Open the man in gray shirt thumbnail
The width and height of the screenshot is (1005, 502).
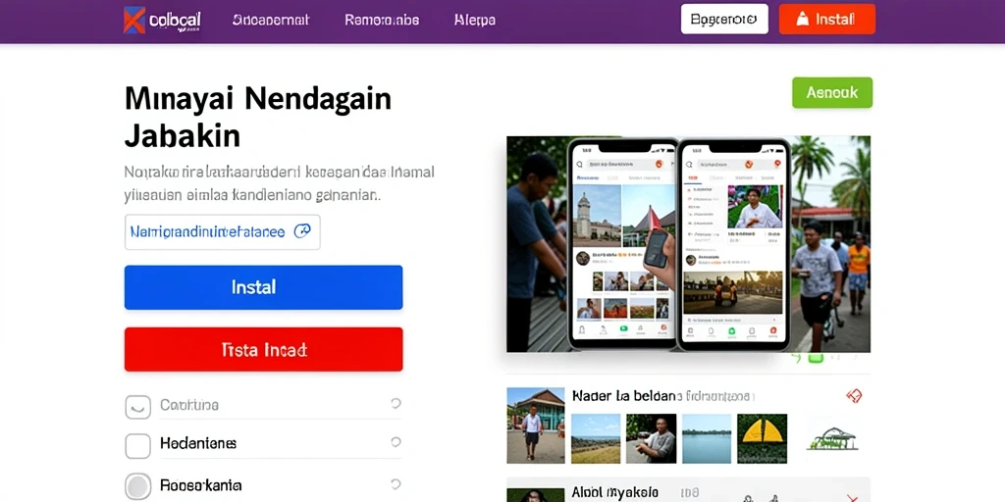click(x=651, y=438)
